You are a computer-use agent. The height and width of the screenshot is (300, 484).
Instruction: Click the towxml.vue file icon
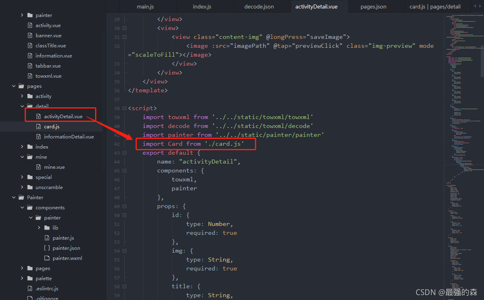point(30,76)
